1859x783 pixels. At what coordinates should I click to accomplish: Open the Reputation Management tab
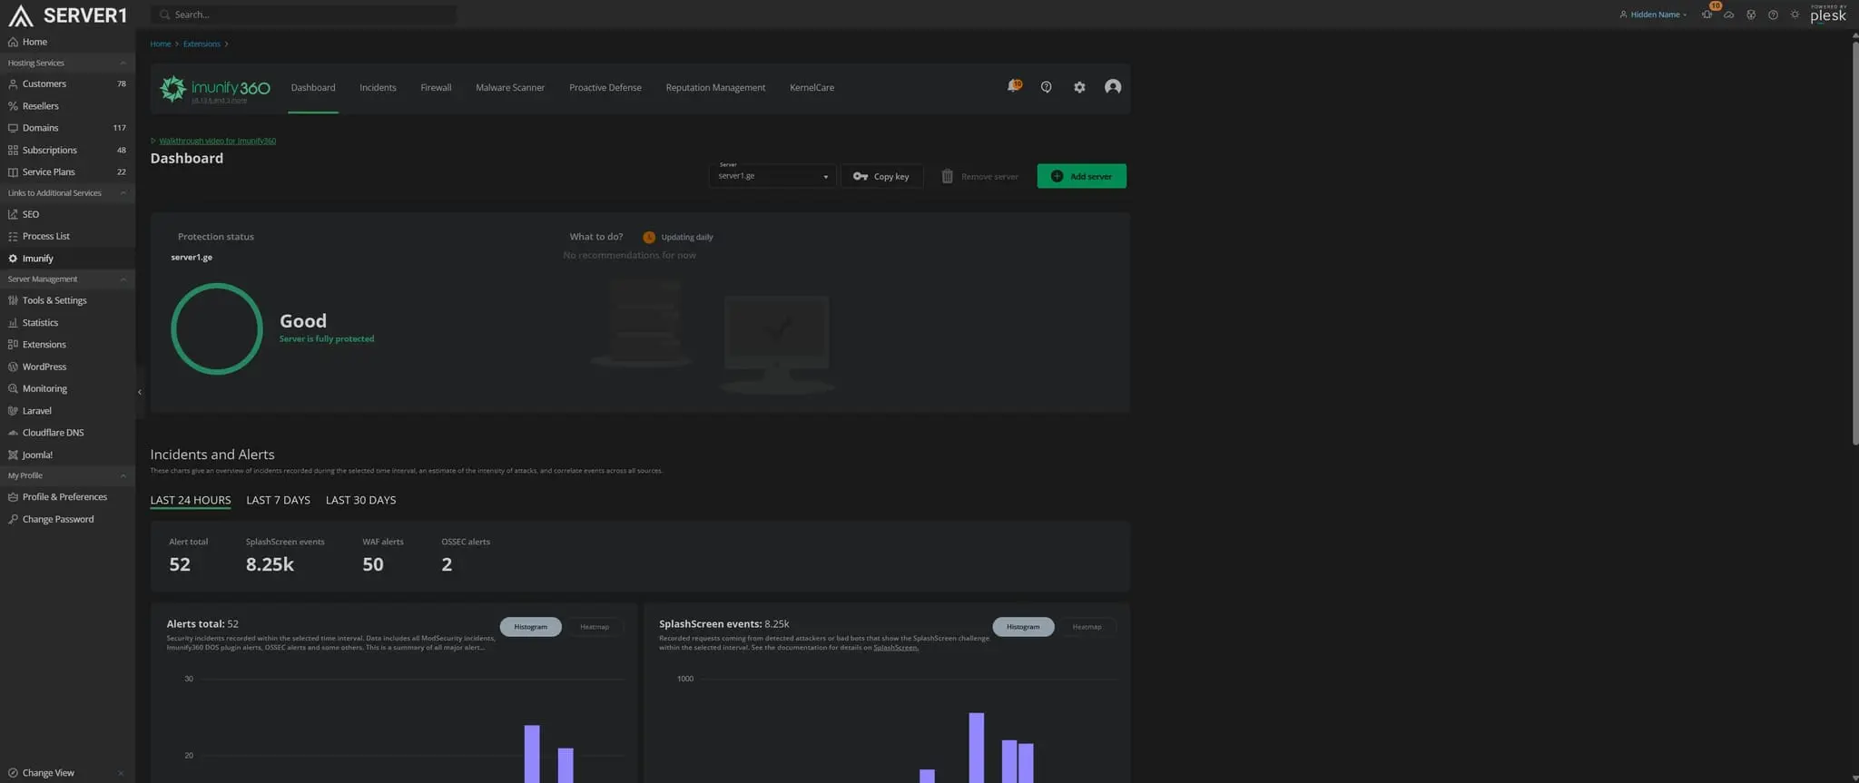715,88
